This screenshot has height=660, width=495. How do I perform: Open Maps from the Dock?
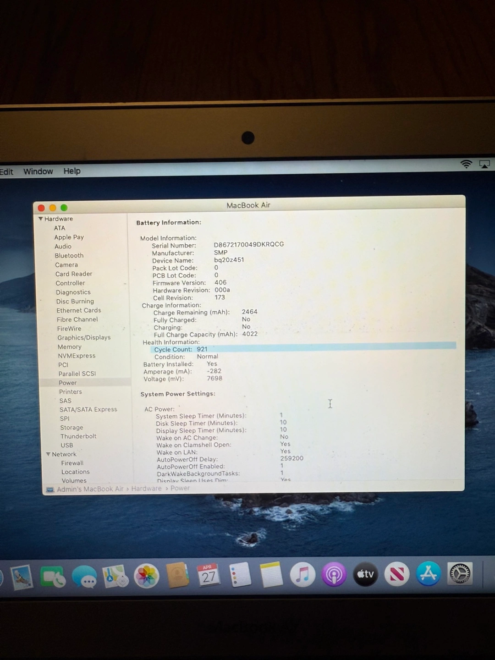coord(115,576)
